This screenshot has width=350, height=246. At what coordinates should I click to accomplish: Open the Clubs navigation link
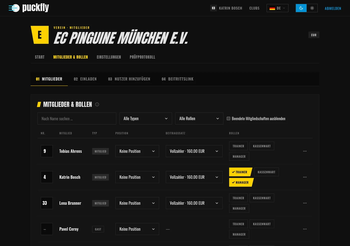coord(254,8)
